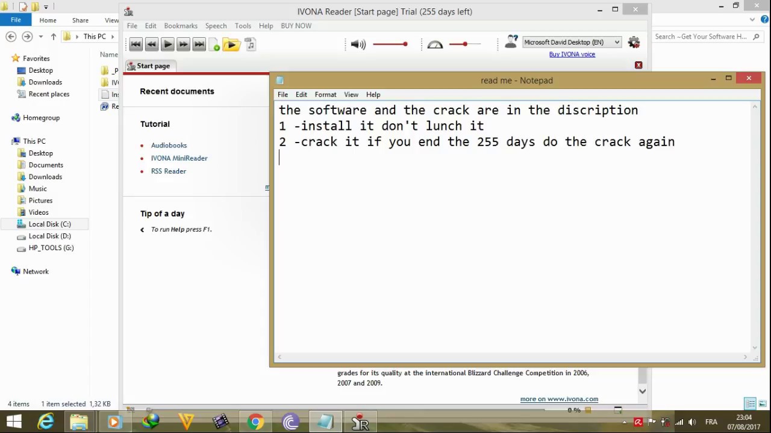Open the IVONA Tools menu
This screenshot has width=771, height=433.
tap(243, 26)
